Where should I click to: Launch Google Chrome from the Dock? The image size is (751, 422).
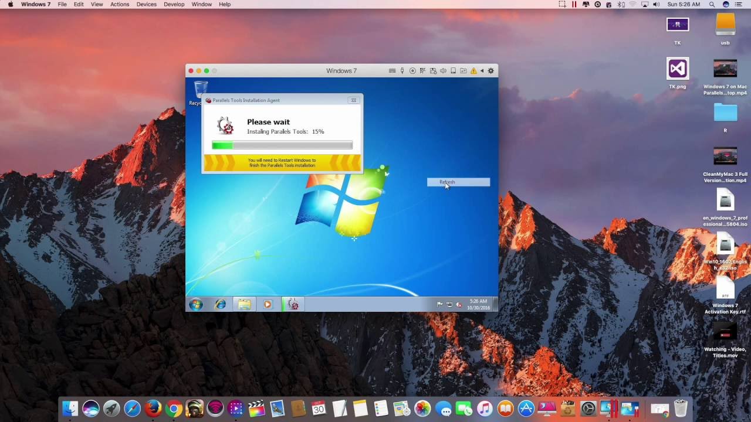point(174,409)
